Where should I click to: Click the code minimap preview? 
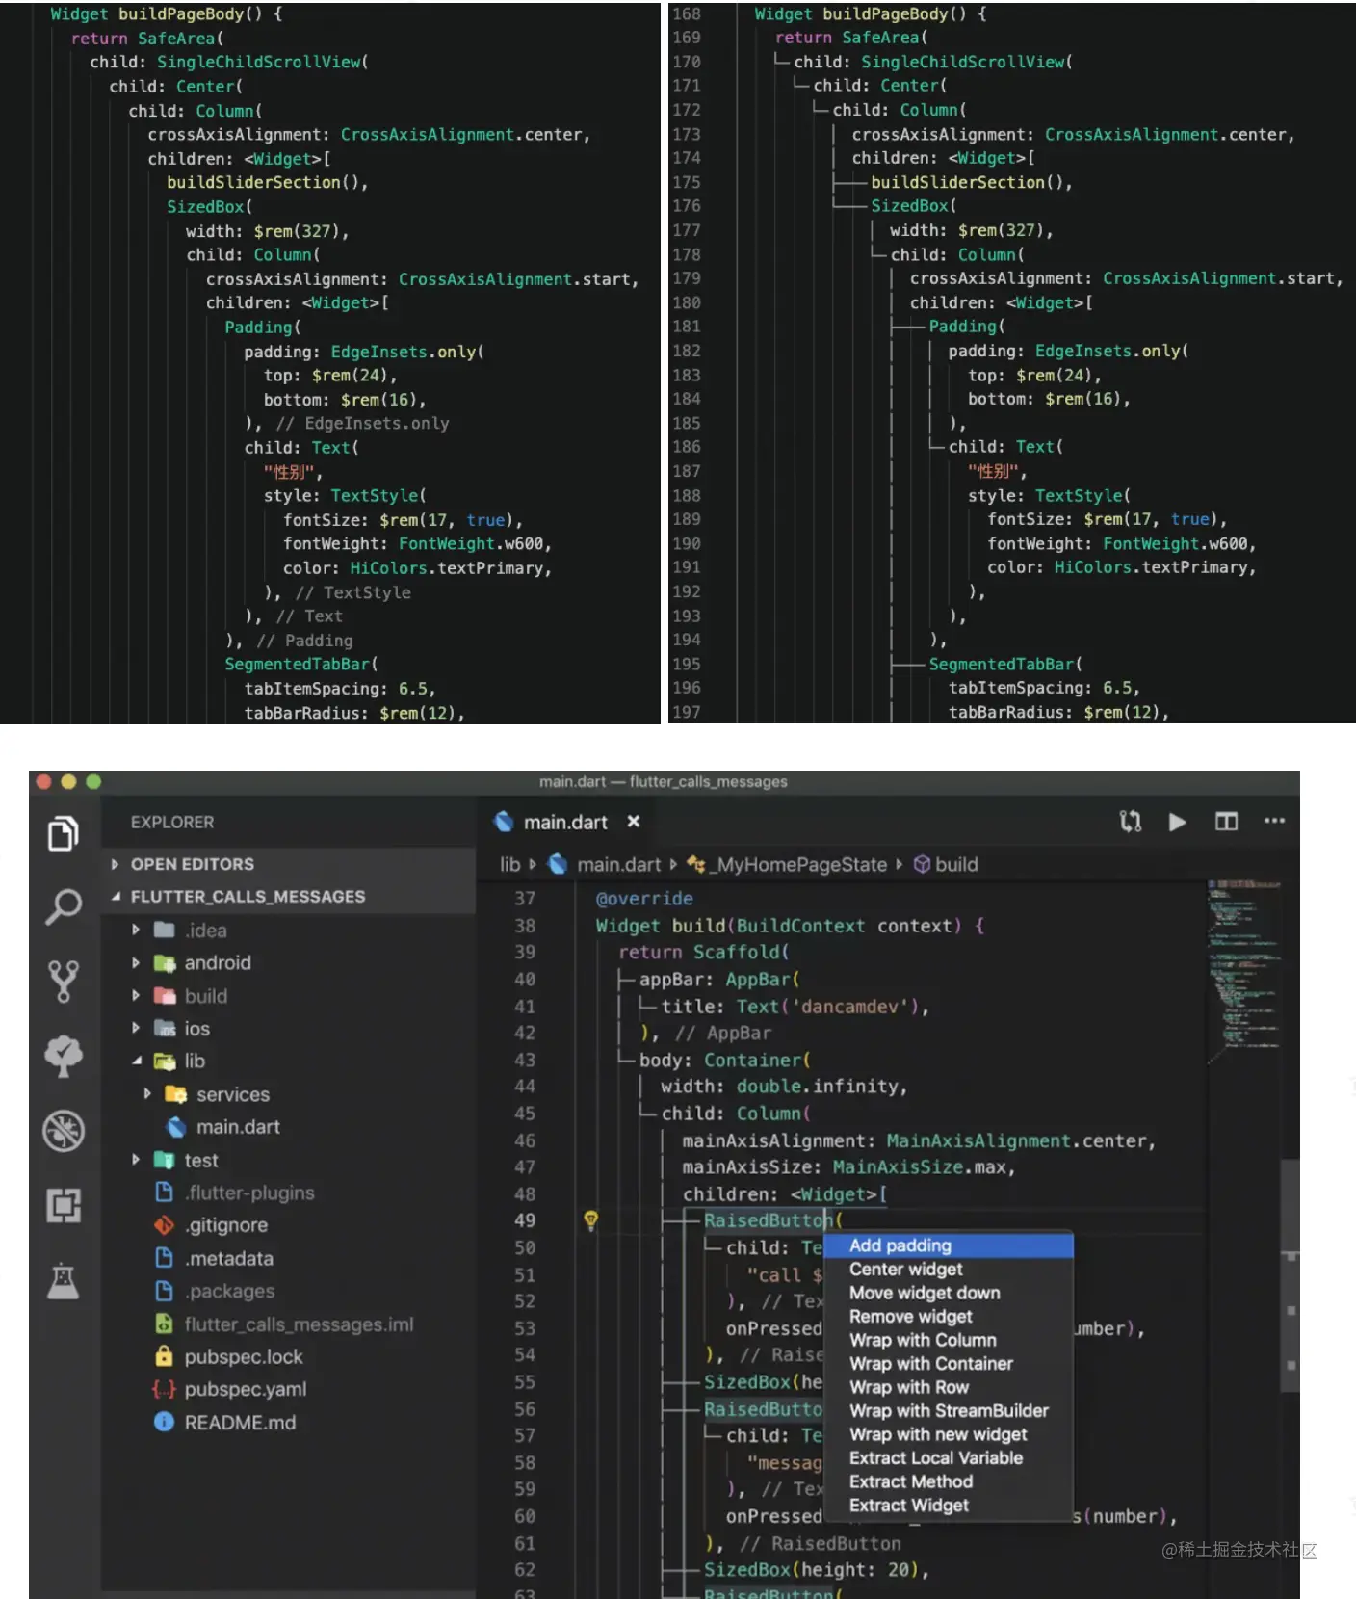pyautogui.click(x=1242, y=971)
